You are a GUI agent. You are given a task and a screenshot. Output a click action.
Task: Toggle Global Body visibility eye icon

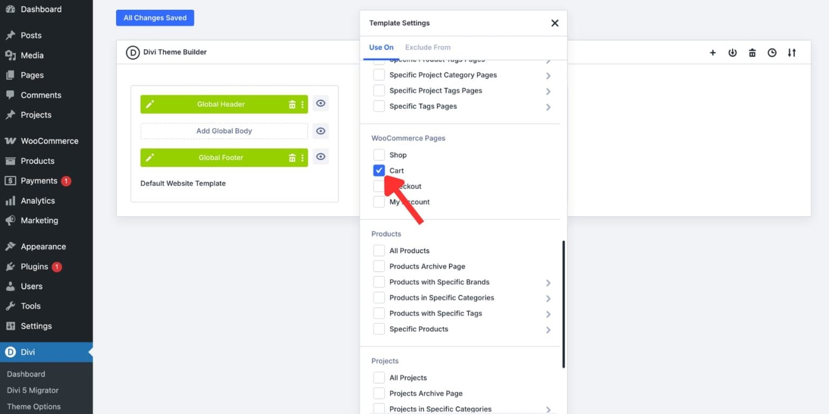click(321, 131)
